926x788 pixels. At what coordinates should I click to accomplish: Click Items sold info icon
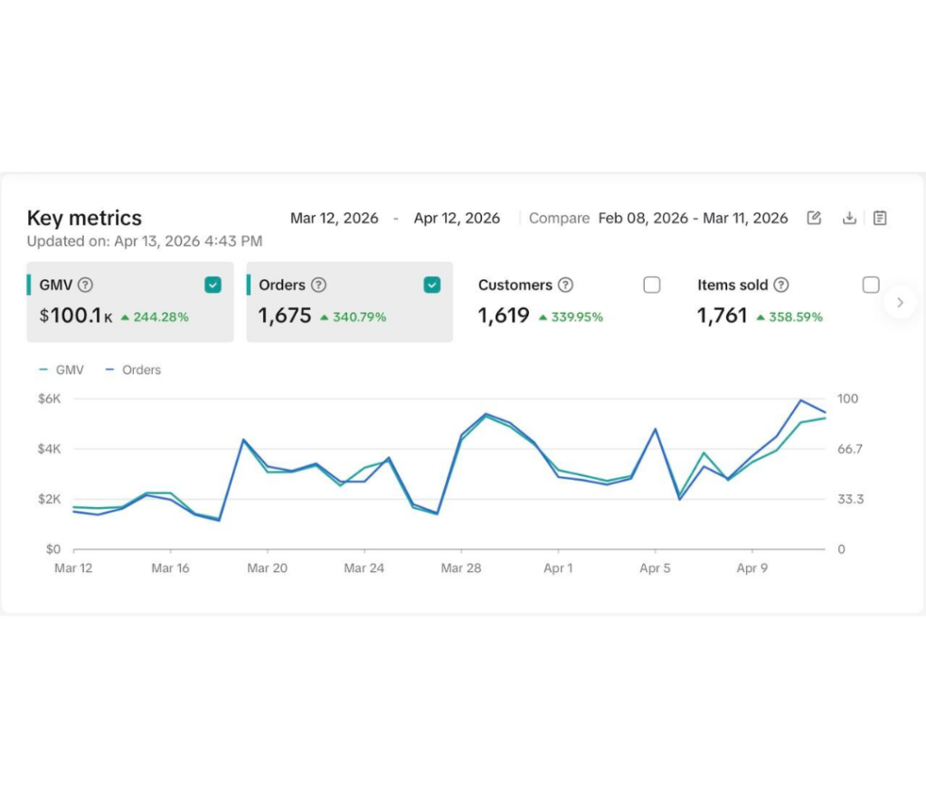(781, 285)
